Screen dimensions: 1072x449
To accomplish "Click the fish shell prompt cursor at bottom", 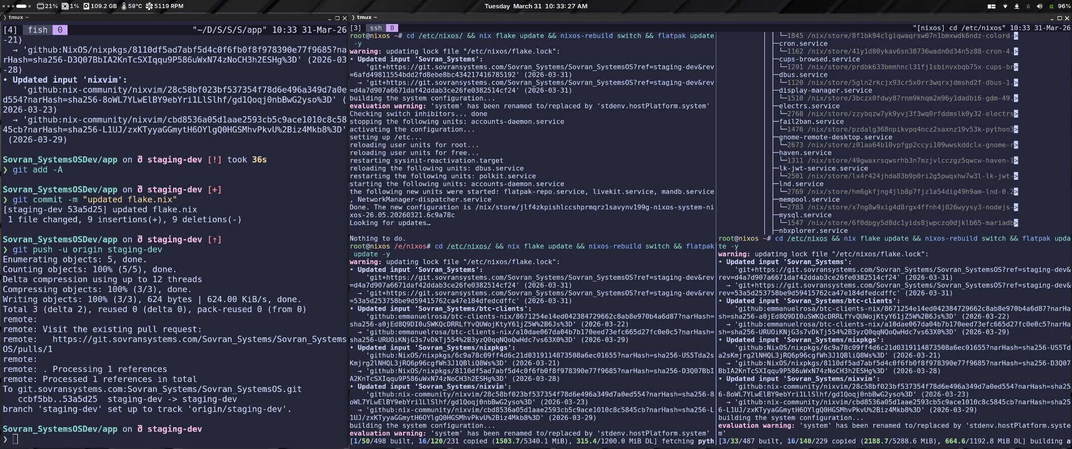I will tap(16, 439).
